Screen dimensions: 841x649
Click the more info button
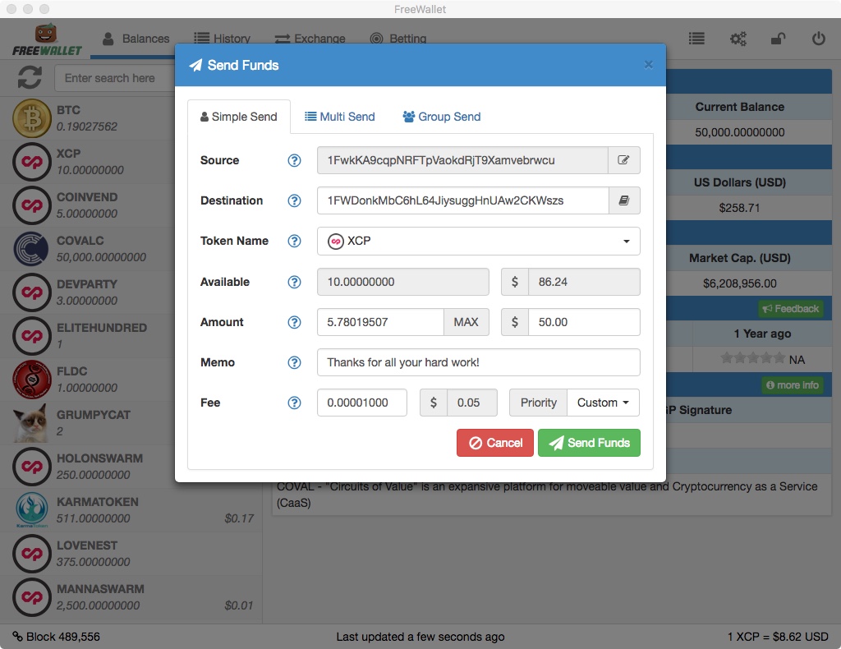[793, 385]
